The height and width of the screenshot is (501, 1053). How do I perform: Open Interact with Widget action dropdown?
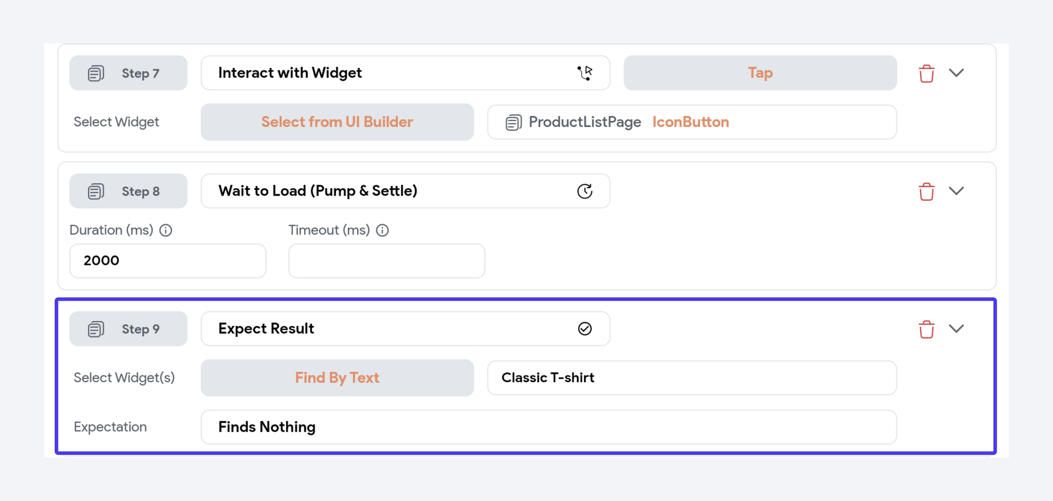(405, 73)
